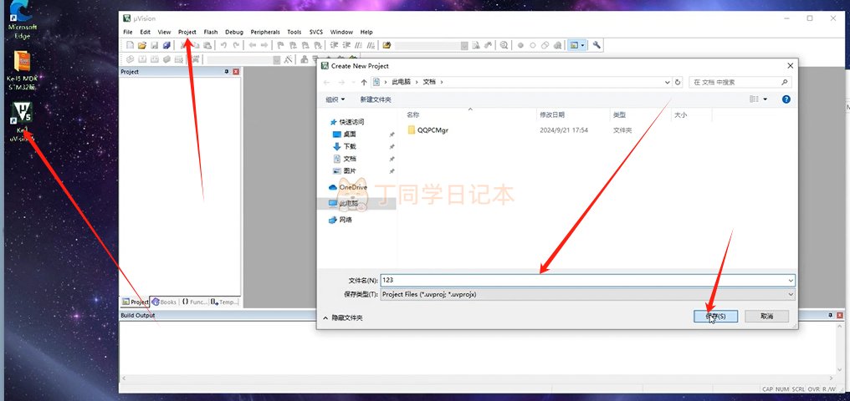Select the QQPCMgr folder
850x401 pixels.
(432, 130)
